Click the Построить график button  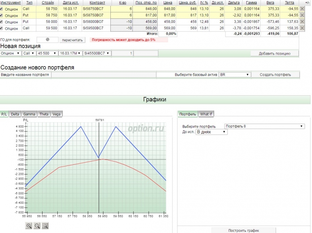243,230
